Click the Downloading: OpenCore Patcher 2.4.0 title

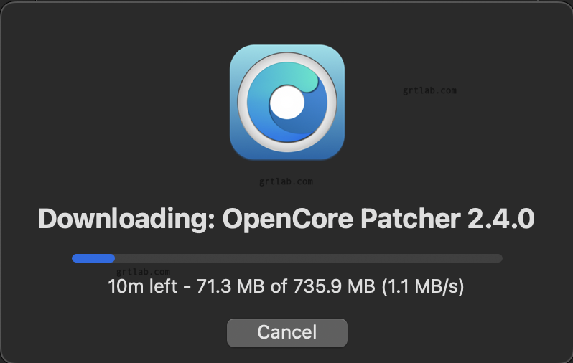click(x=286, y=219)
